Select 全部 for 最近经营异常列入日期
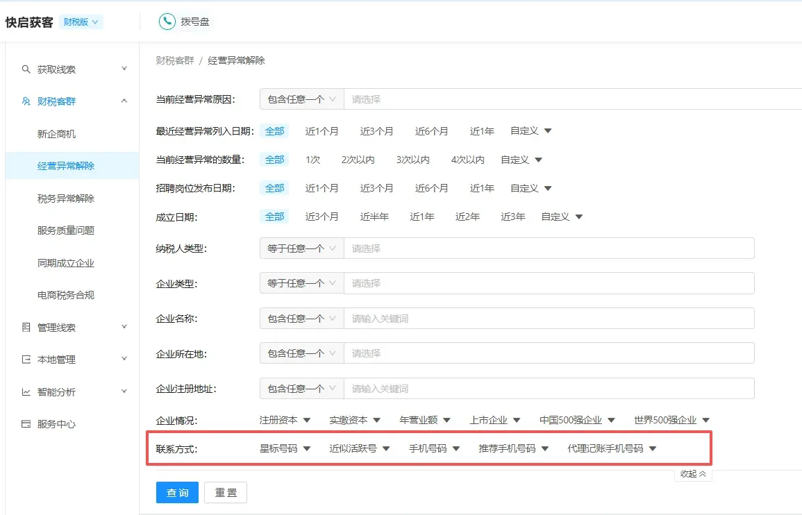Image resolution: width=802 pixels, height=515 pixels. pos(274,131)
